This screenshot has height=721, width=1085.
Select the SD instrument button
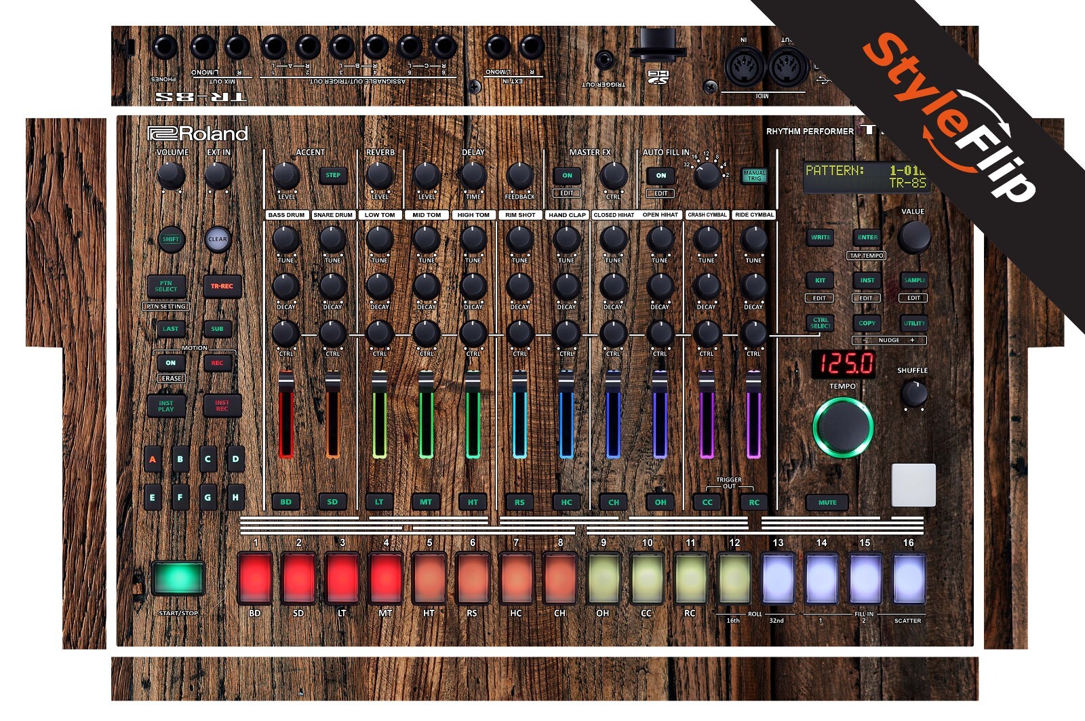pos(333,502)
